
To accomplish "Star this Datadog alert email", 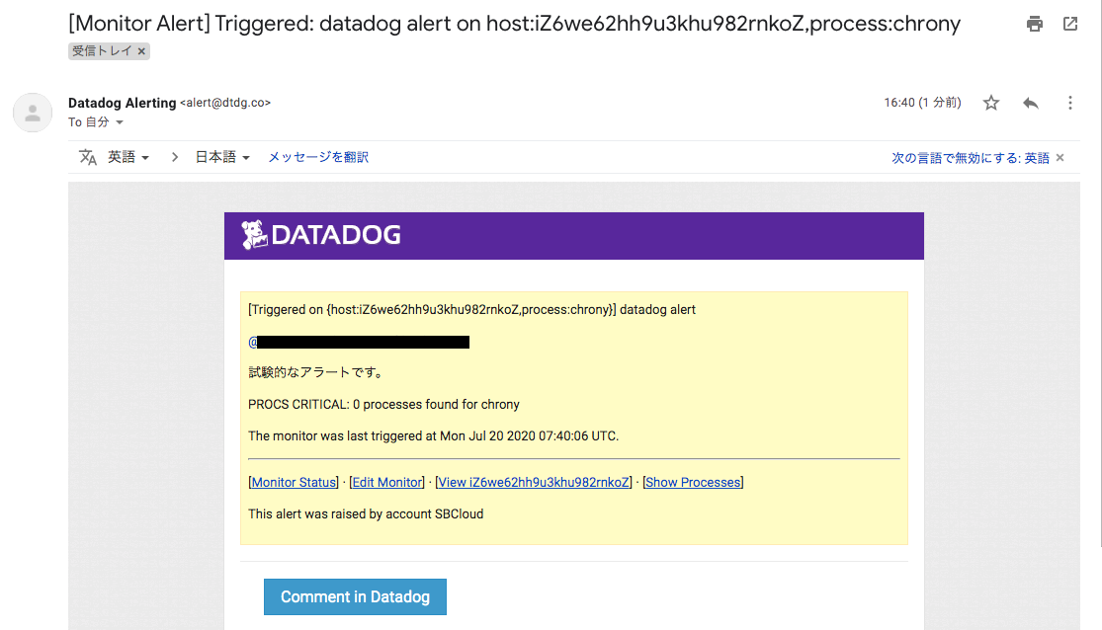I will coord(991,103).
